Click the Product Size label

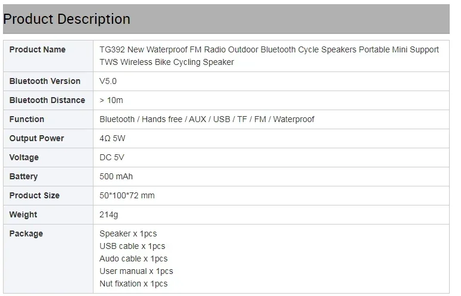pos(35,195)
